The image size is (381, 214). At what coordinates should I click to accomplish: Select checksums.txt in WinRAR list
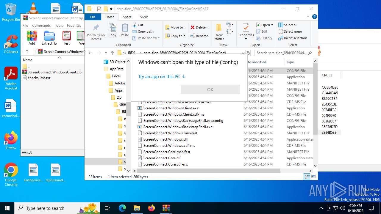[x=39, y=78]
